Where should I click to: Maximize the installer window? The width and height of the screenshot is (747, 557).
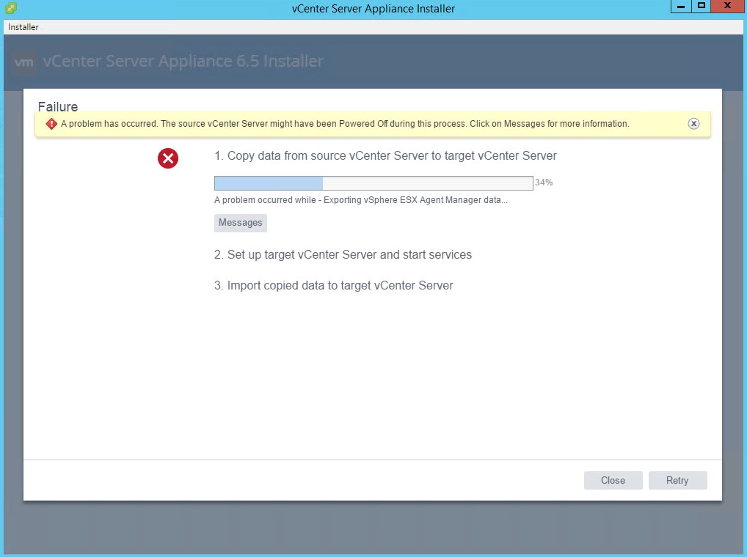point(701,7)
